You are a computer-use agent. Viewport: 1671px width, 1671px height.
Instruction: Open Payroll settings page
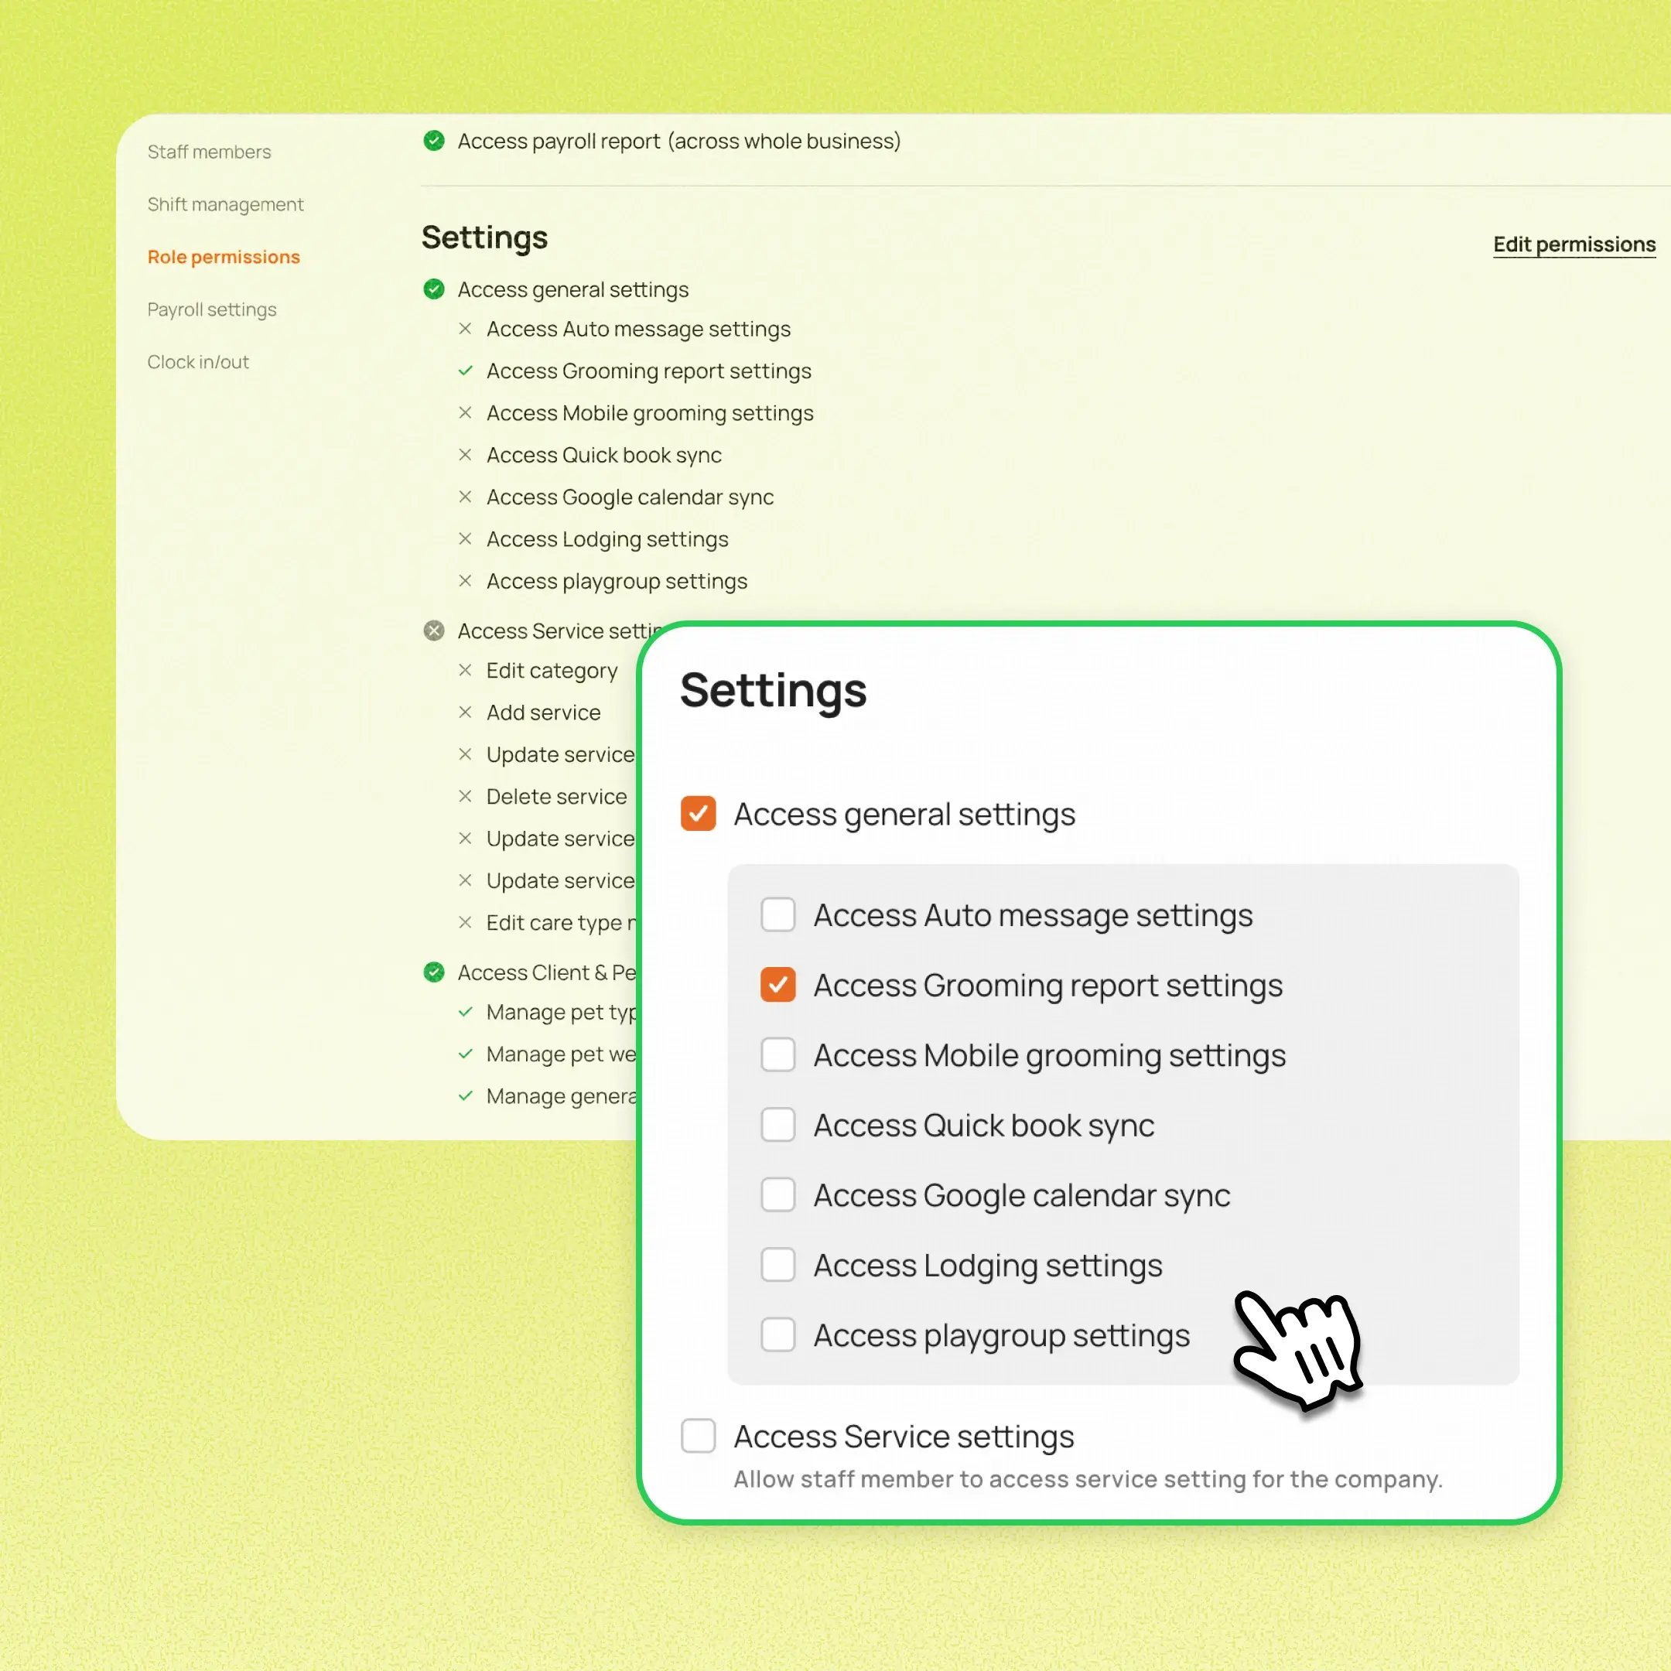212,309
